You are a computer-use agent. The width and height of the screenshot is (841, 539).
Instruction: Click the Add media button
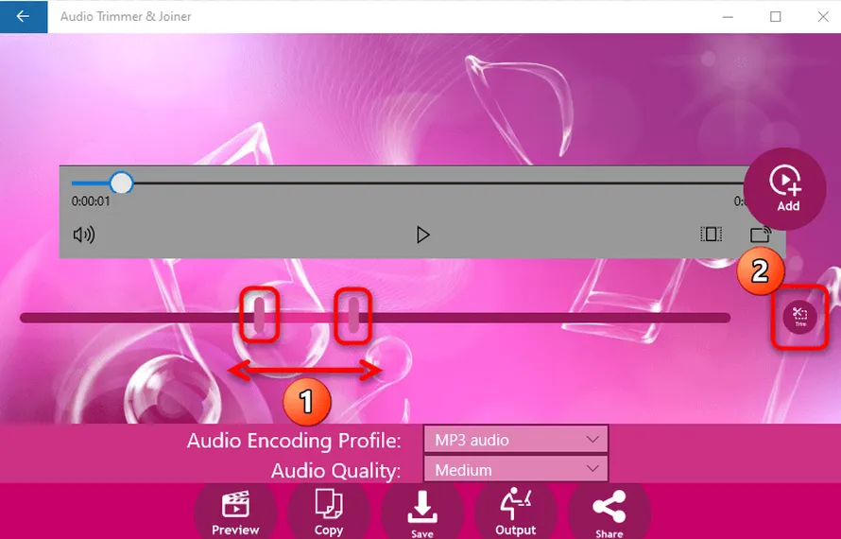[x=784, y=189]
